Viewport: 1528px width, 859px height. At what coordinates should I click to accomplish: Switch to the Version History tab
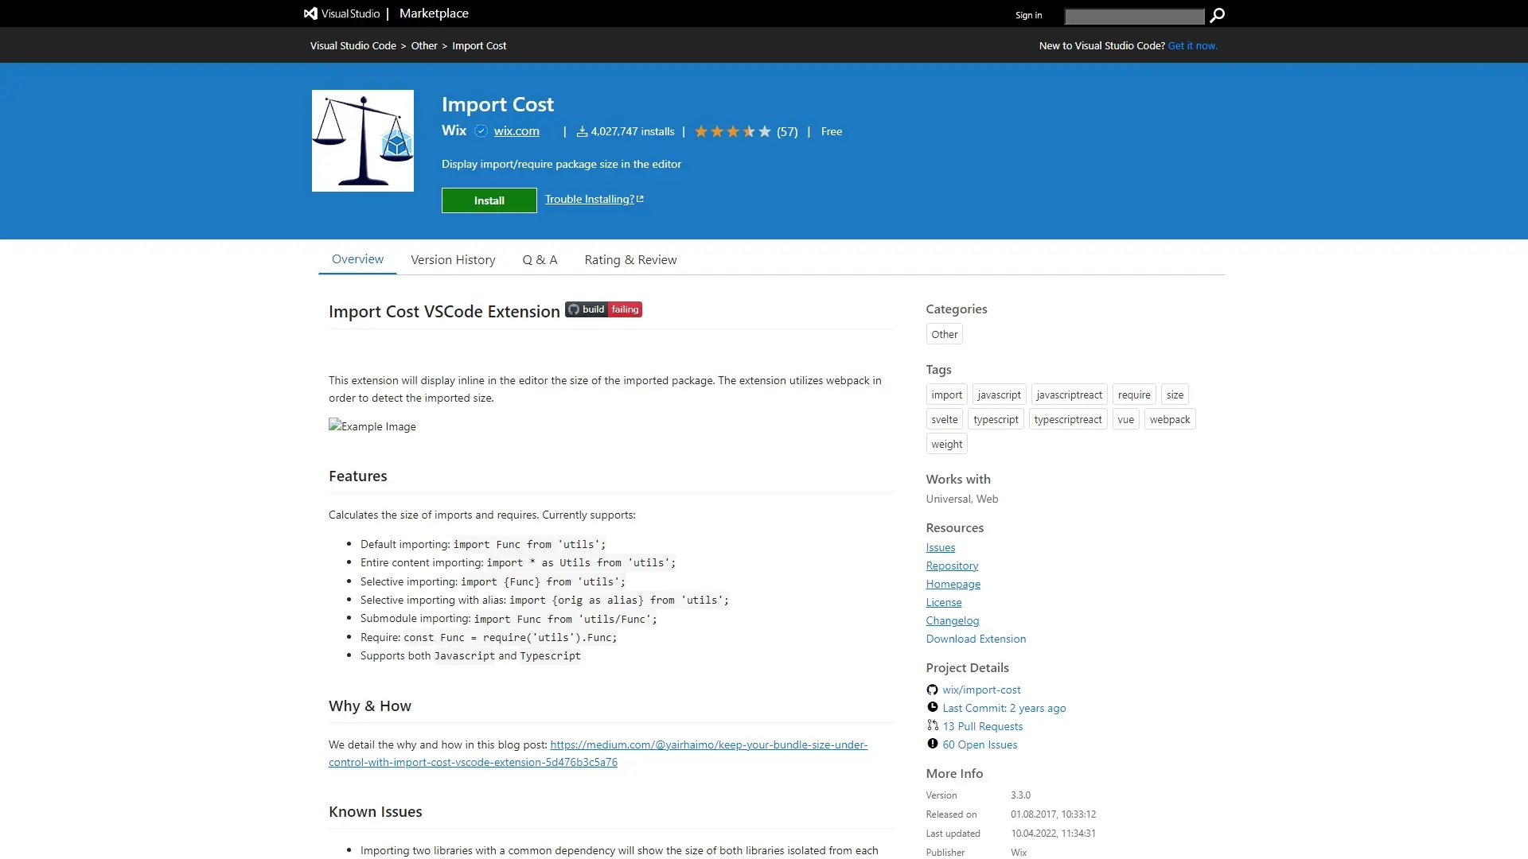(453, 259)
